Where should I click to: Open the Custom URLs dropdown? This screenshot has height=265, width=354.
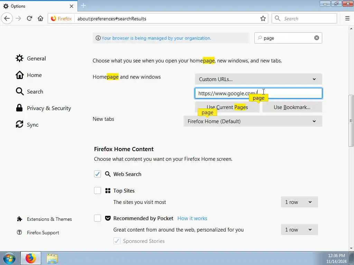click(259, 79)
